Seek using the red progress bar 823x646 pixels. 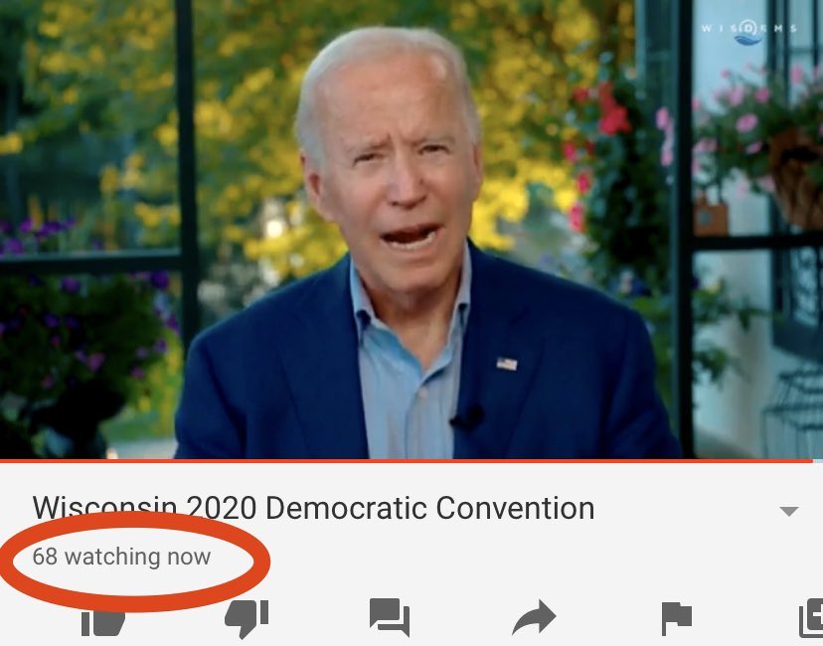coord(406,461)
